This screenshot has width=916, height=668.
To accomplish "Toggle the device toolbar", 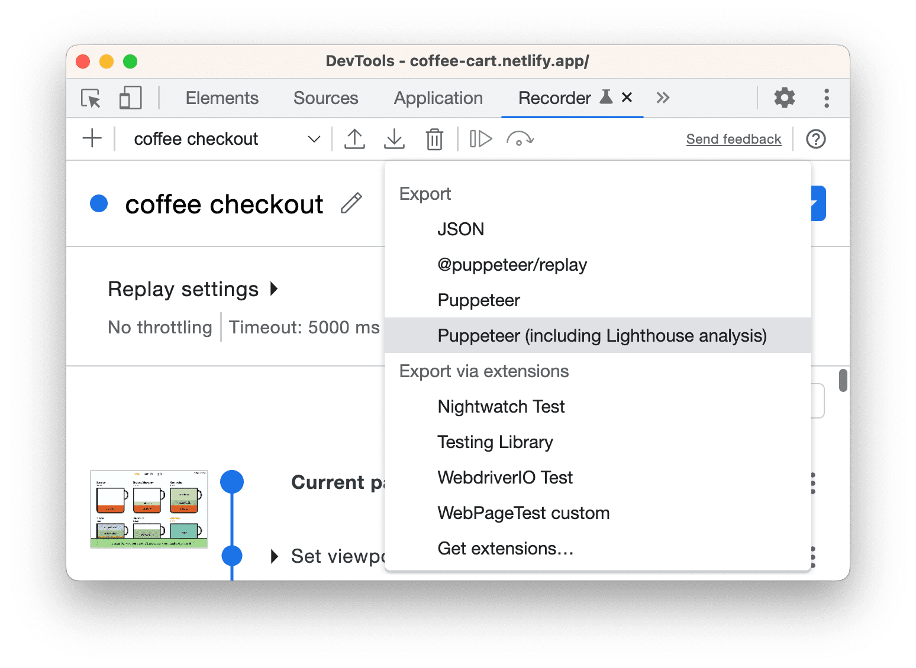I will pos(130,98).
